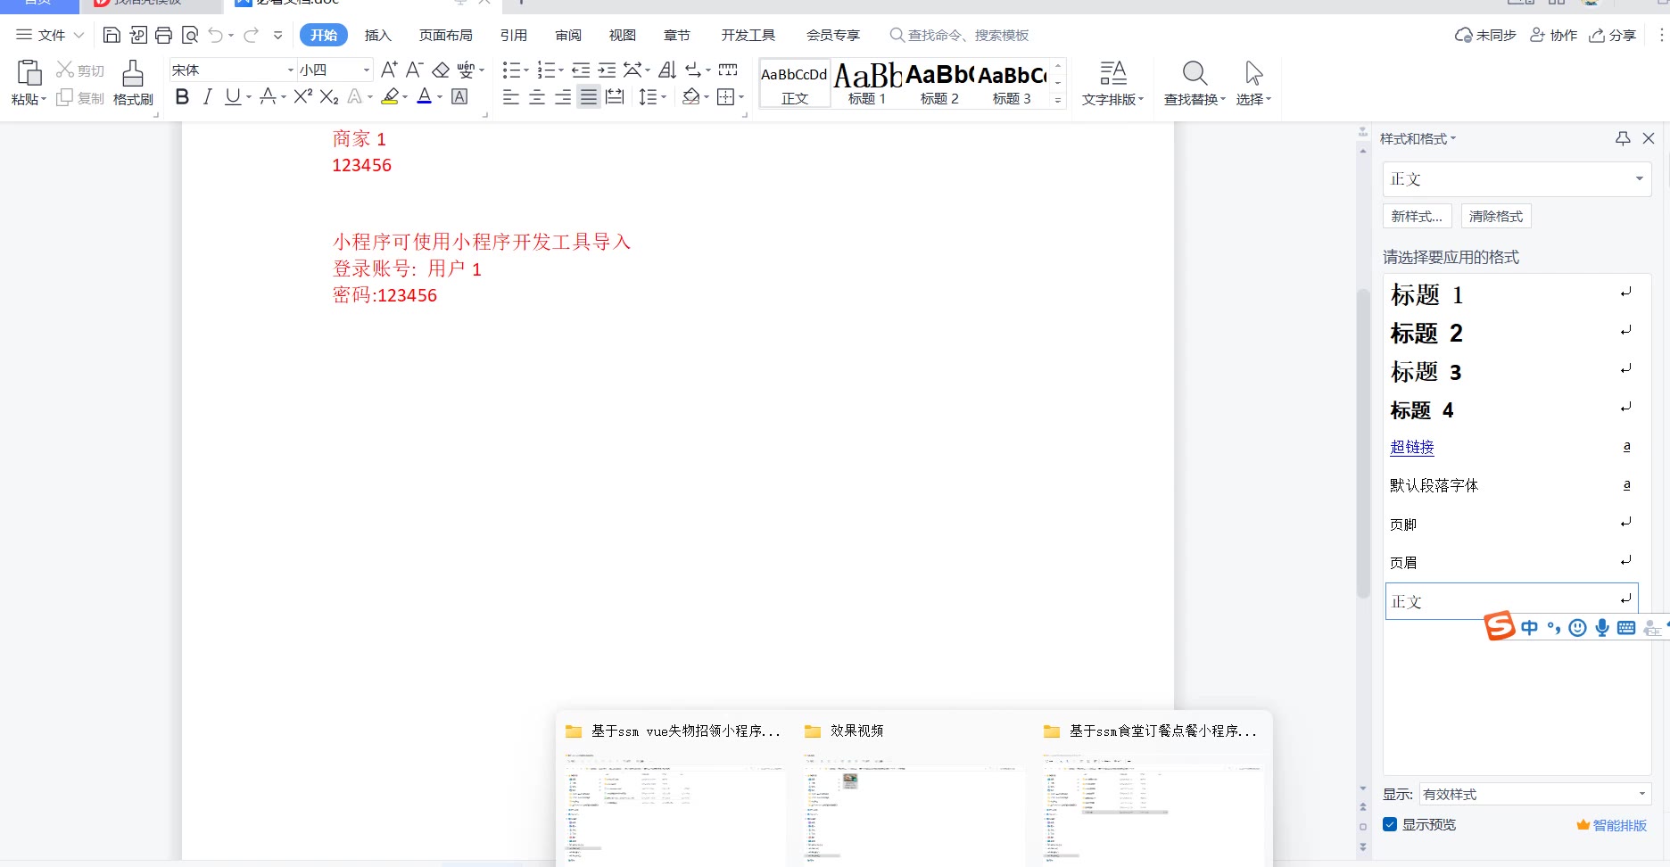Toggle Italic formatting
This screenshot has width=1670, height=867.
point(207,96)
